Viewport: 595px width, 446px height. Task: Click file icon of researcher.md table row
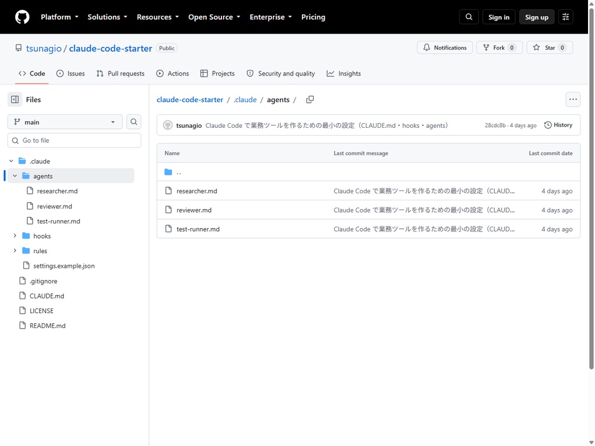click(x=169, y=190)
